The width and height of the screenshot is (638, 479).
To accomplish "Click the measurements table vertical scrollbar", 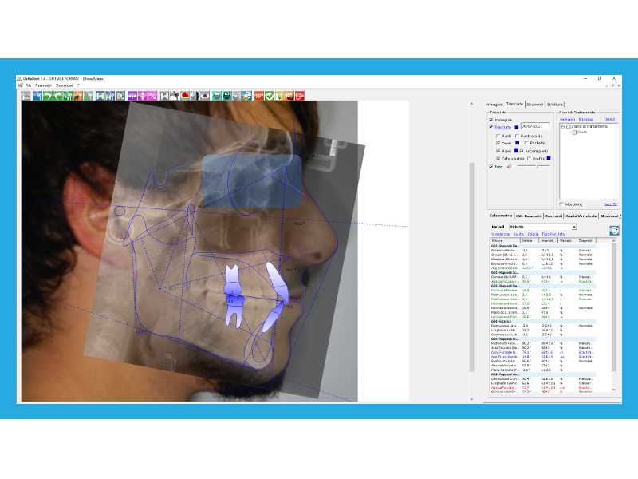I will (614, 315).
